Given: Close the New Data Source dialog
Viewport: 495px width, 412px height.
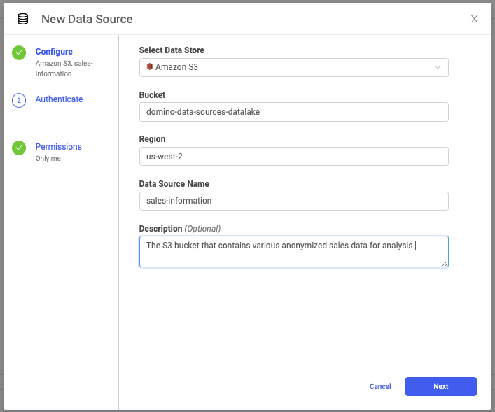Looking at the screenshot, I should (x=474, y=19).
